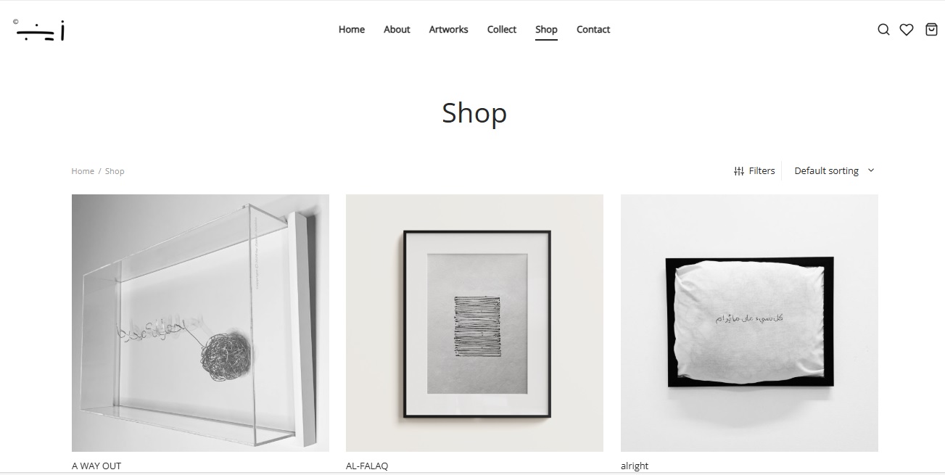Open the alright product title

tap(635, 466)
